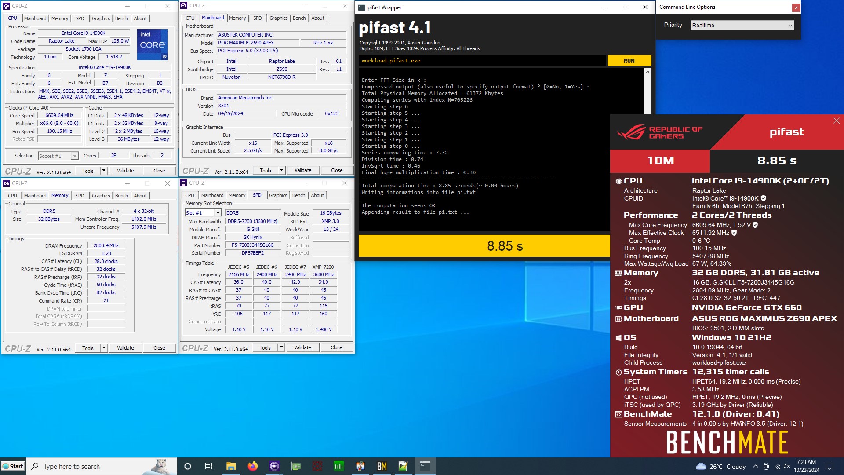The height and width of the screenshot is (475, 844).
Task: Click Validate in the CPU-Z CPU window
Action: point(125,171)
